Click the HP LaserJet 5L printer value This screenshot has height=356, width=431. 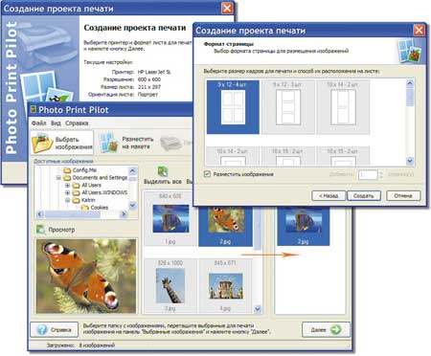(x=154, y=72)
